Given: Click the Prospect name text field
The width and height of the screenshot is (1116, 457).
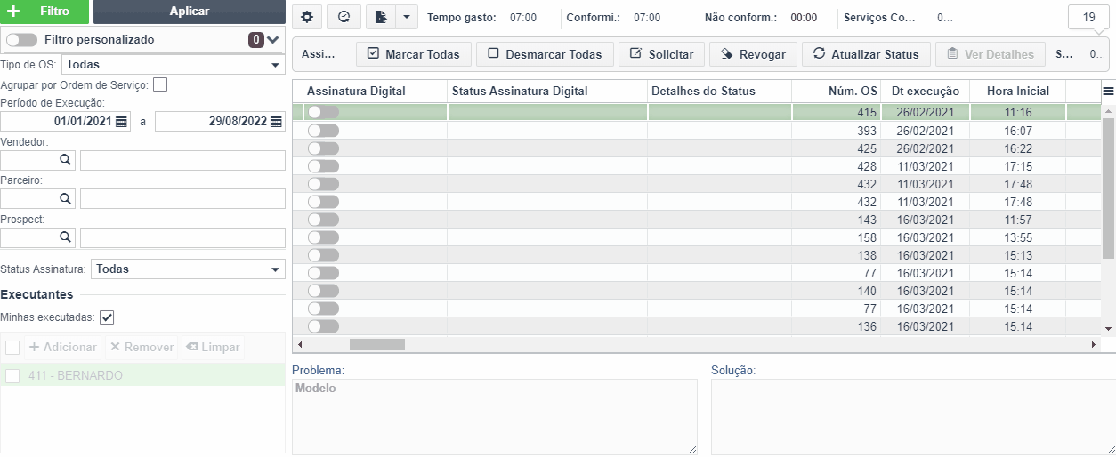Looking at the screenshot, I should (182, 237).
